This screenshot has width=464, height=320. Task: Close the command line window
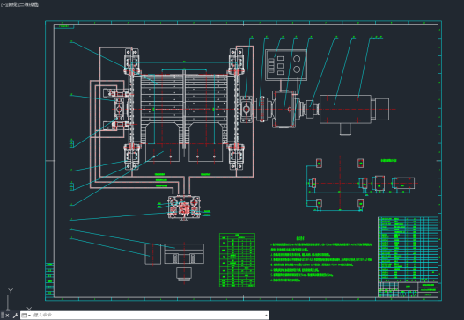[x=8, y=316]
